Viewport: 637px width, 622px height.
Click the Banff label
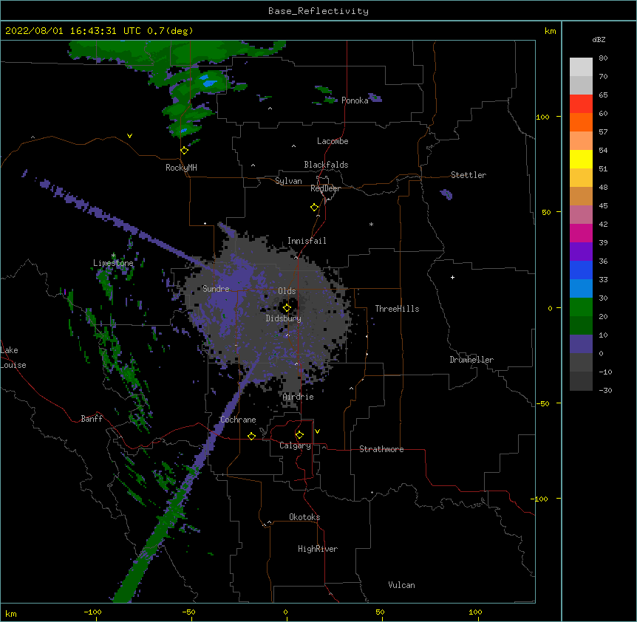click(x=92, y=419)
